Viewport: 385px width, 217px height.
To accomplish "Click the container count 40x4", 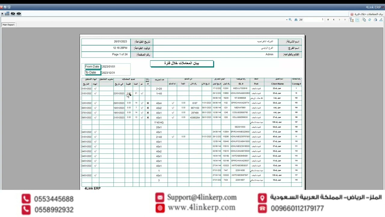I will (x=159, y=103).
